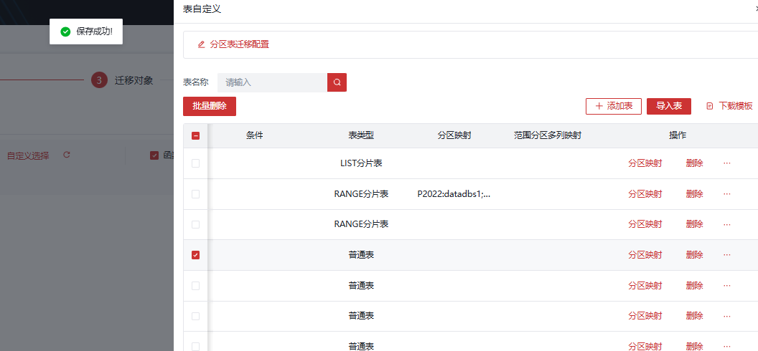Click the 批量删除 button
Viewport: 758px width, 351px height.
[x=210, y=106]
